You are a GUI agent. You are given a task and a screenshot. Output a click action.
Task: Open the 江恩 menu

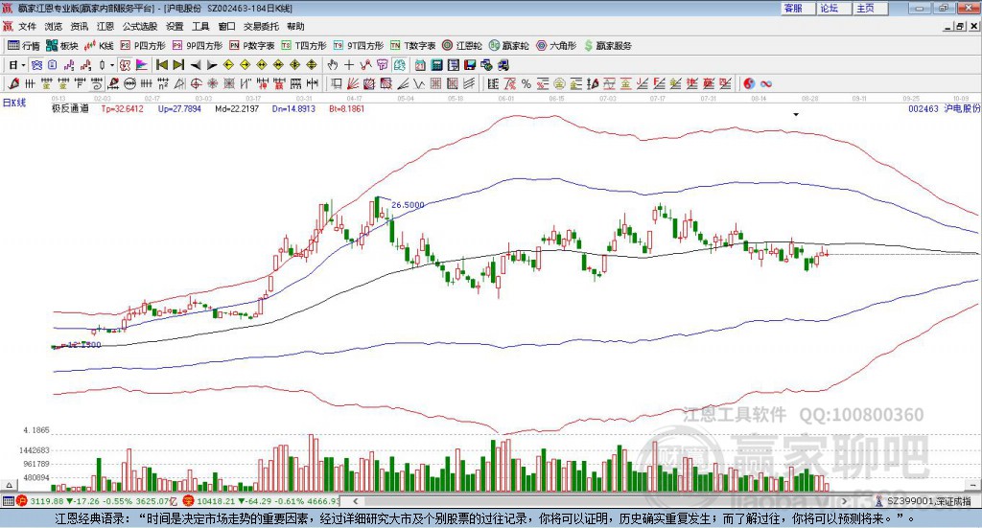[105, 26]
